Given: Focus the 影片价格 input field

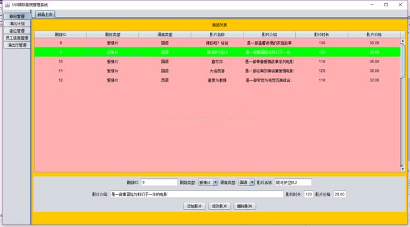Looking at the screenshot, I should (339, 194).
